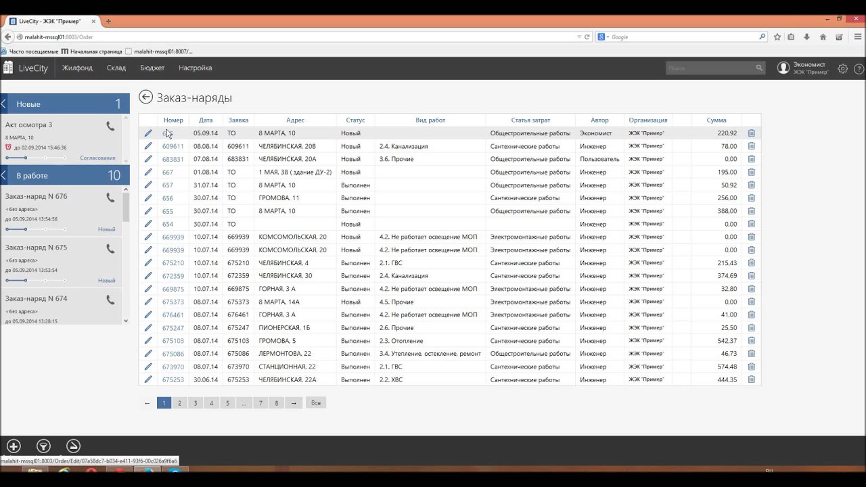Sort by the Дата column header

(x=206, y=120)
